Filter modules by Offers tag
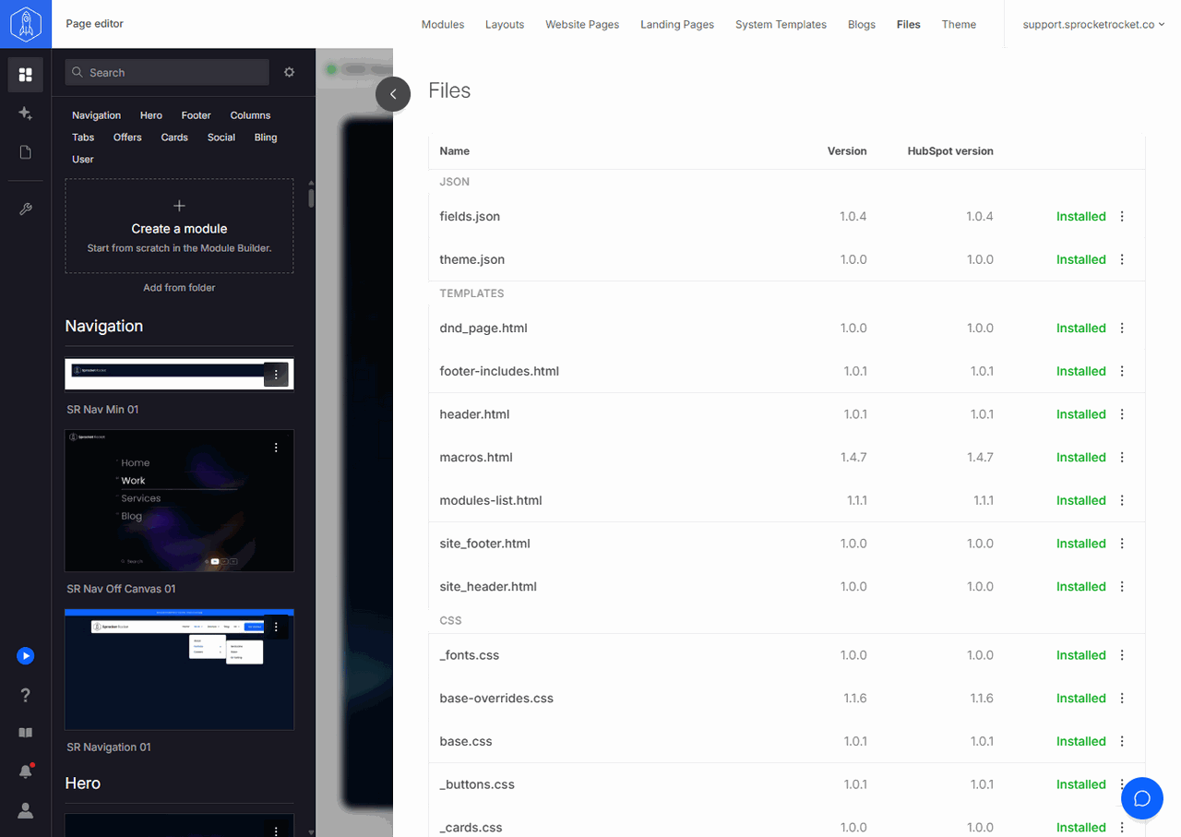Image resolution: width=1181 pixels, height=837 pixels. coord(127,138)
